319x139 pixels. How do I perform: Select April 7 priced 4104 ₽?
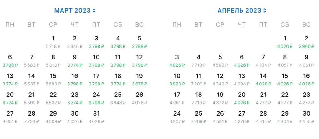tap(263, 60)
